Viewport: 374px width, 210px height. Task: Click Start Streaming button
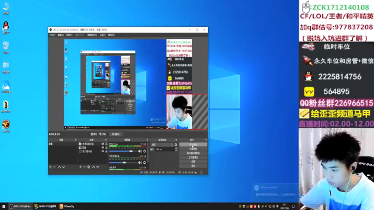tap(193, 145)
